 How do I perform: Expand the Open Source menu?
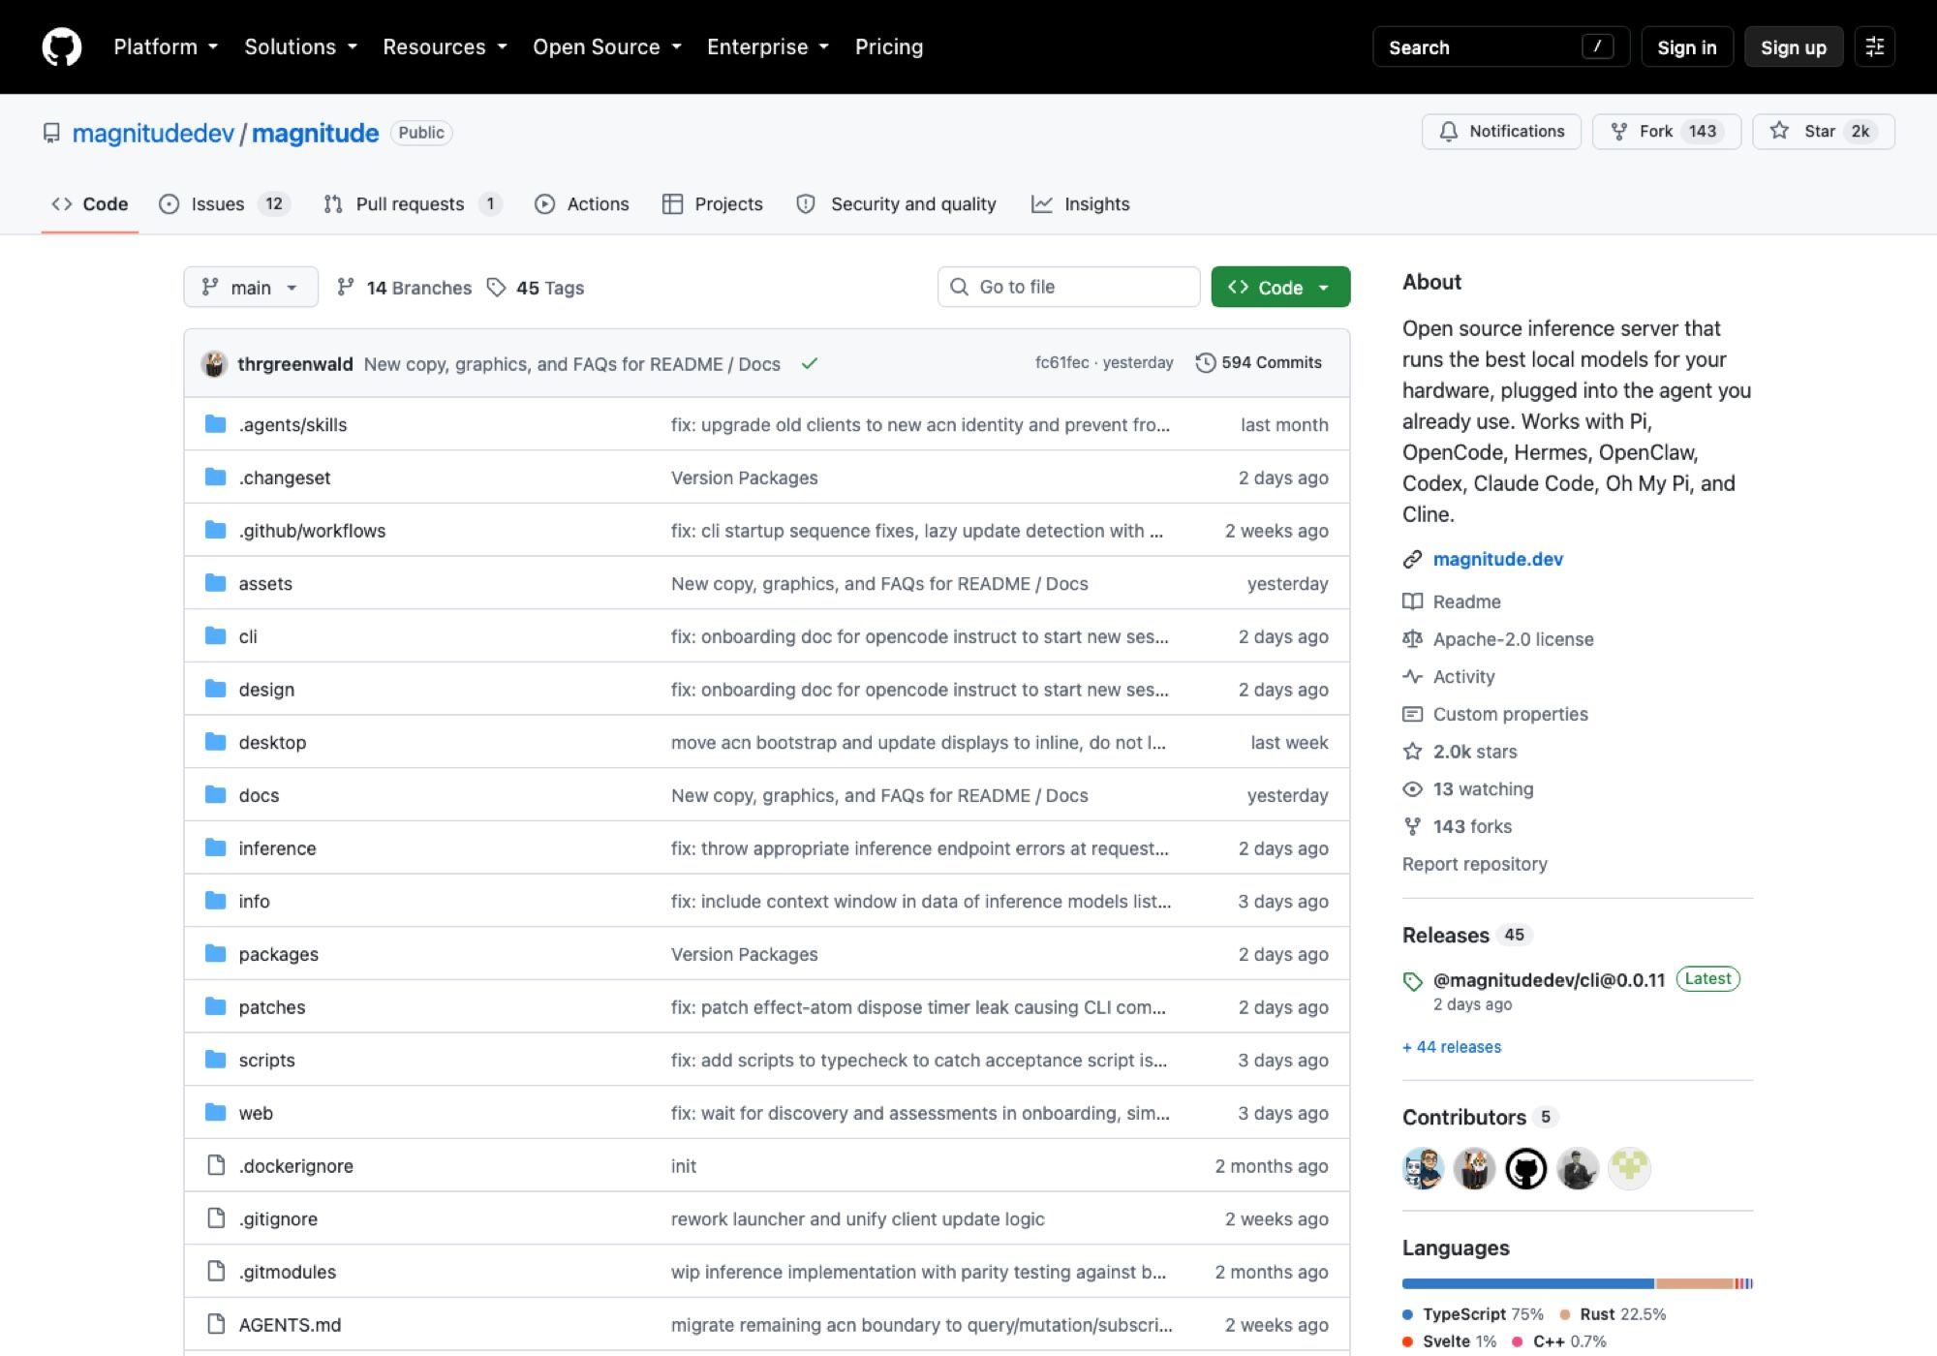tap(607, 46)
